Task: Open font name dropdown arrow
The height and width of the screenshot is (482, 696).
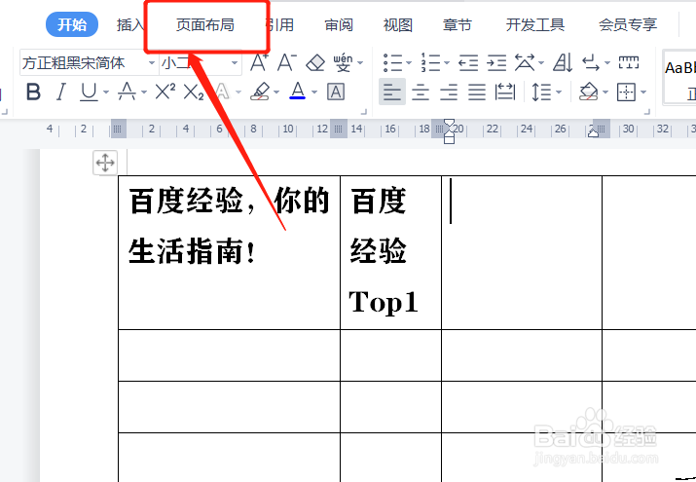Action: [x=151, y=63]
